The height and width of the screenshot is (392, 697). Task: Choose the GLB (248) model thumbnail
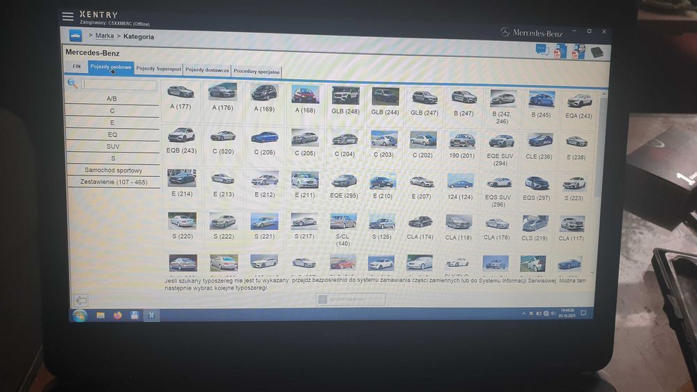[346, 96]
